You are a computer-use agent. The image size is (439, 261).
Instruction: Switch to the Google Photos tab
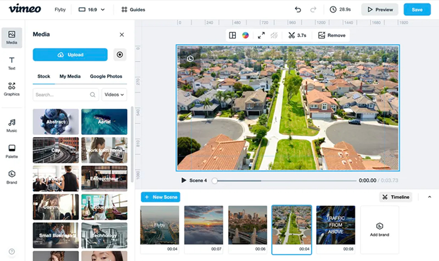tap(106, 77)
